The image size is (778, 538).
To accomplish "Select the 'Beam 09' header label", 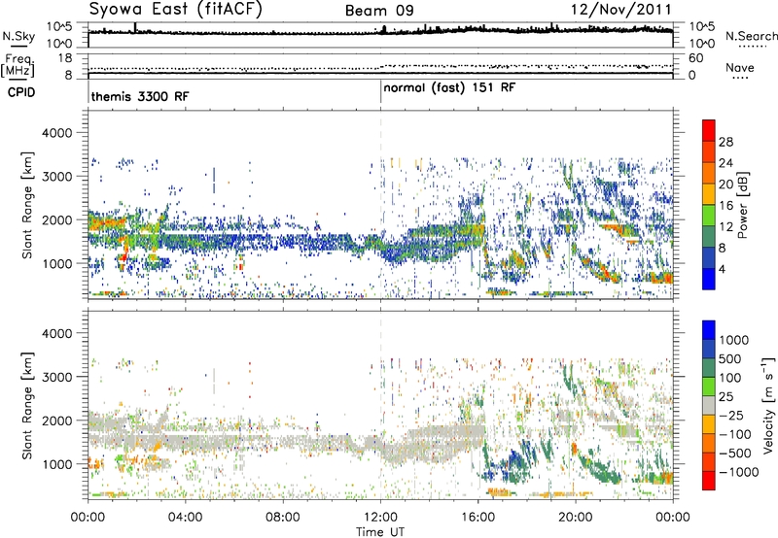I will (379, 11).
